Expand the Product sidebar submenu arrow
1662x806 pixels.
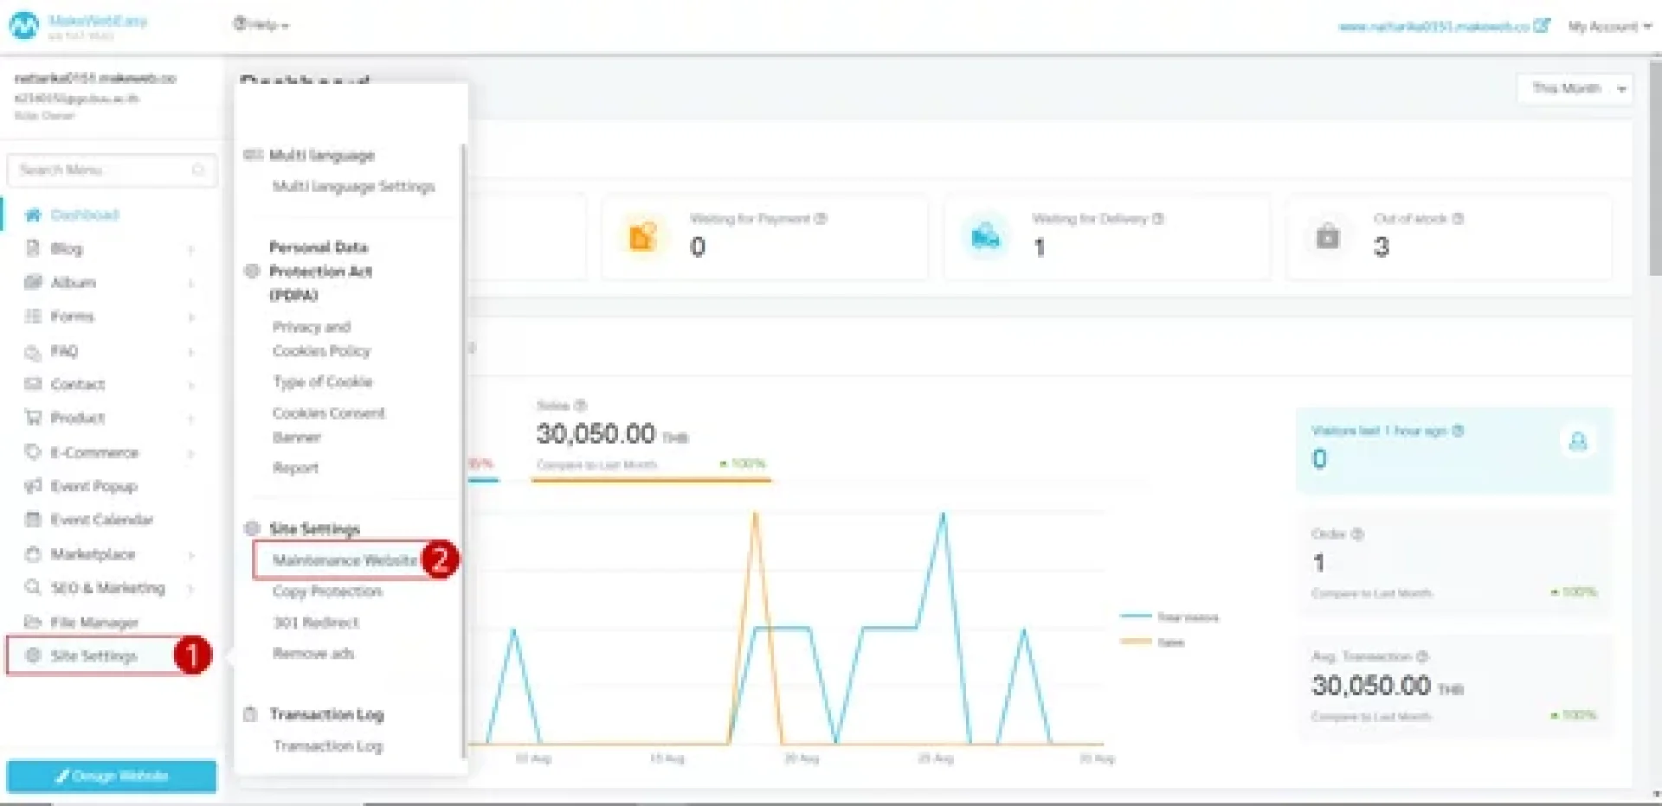click(190, 419)
